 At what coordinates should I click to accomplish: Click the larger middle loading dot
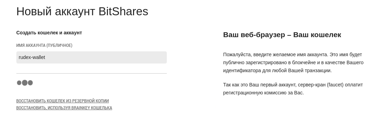point(25,83)
